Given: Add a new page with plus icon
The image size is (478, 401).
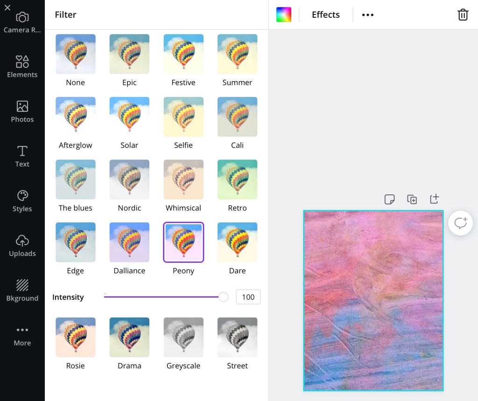Looking at the screenshot, I should tap(434, 199).
